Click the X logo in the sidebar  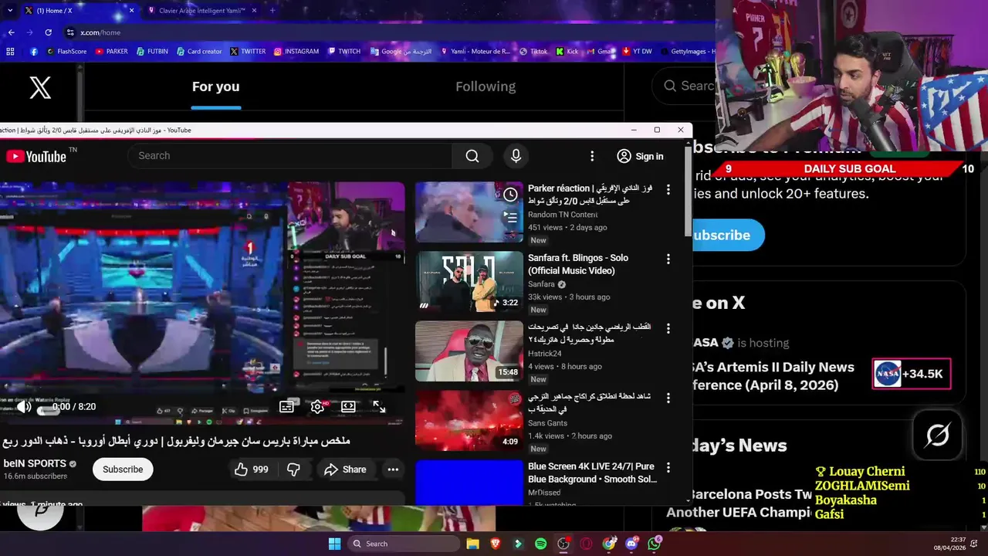(40, 87)
